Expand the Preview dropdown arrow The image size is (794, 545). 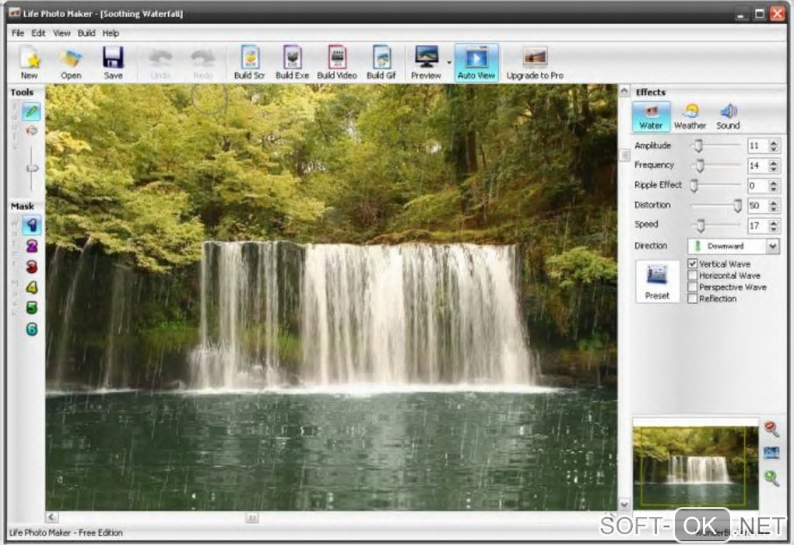(449, 63)
